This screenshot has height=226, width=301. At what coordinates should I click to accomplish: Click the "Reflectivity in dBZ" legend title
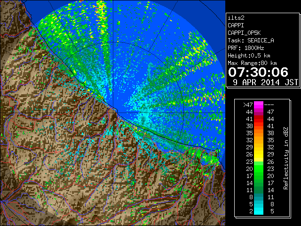click(x=285, y=158)
